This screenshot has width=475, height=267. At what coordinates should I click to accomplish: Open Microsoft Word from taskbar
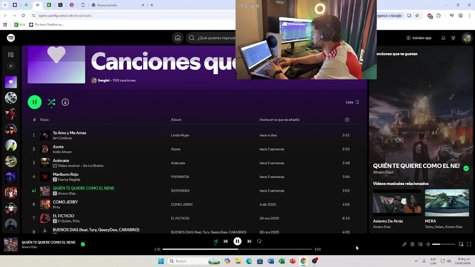(271, 261)
